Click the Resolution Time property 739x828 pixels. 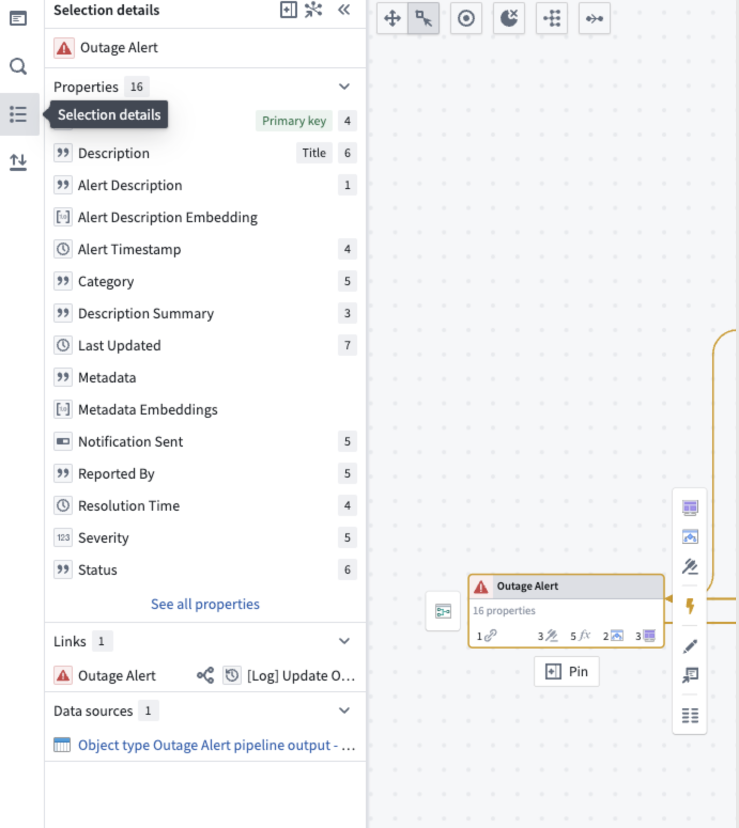(x=205, y=506)
